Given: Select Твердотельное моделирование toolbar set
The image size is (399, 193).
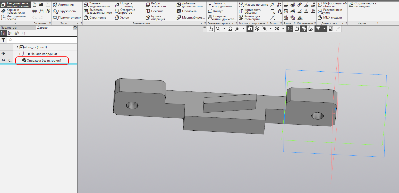Looking at the screenshot, I should coord(15,5).
